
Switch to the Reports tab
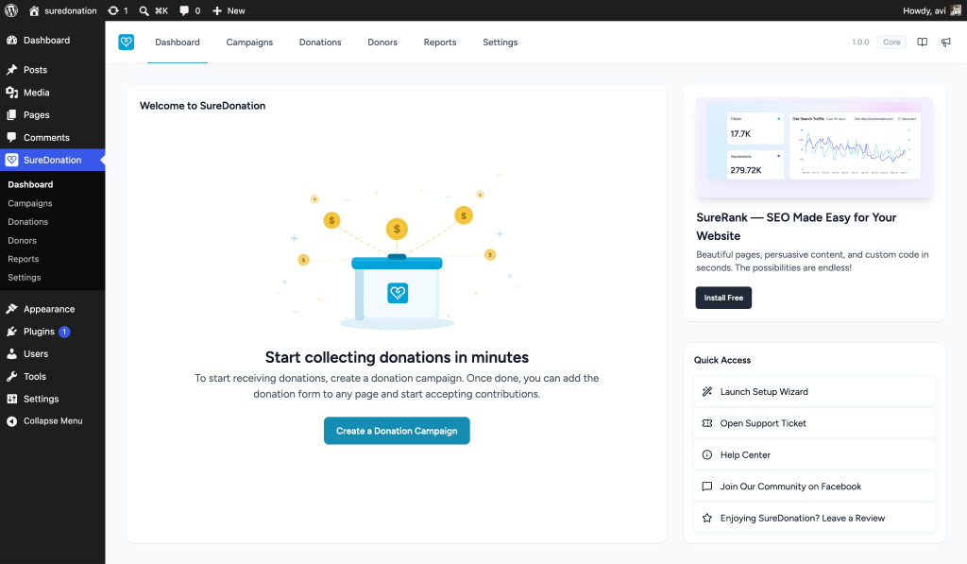click(x=440, y=42)
